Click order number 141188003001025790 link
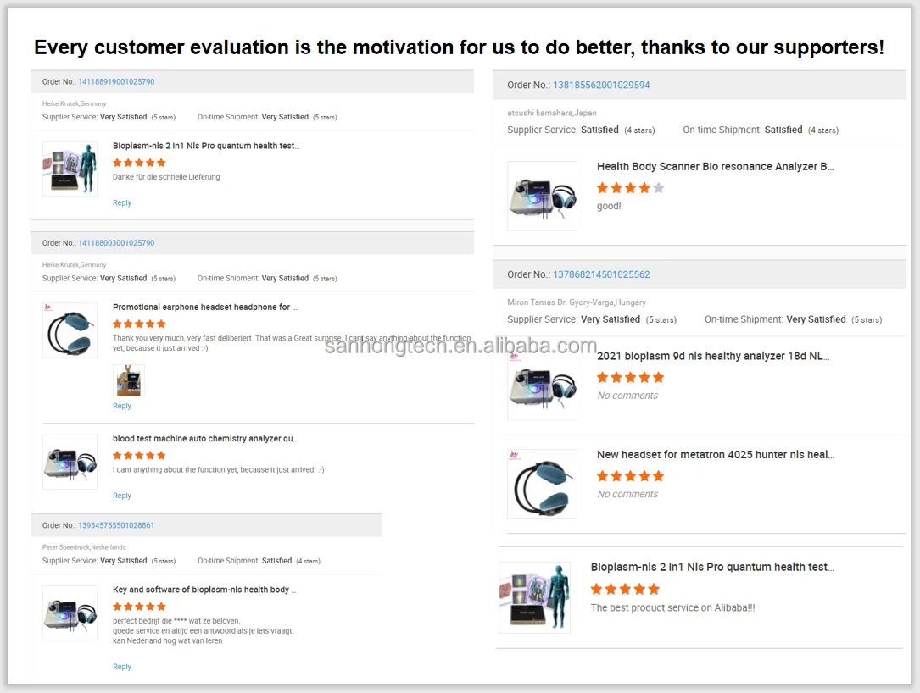 pos(116,243)
